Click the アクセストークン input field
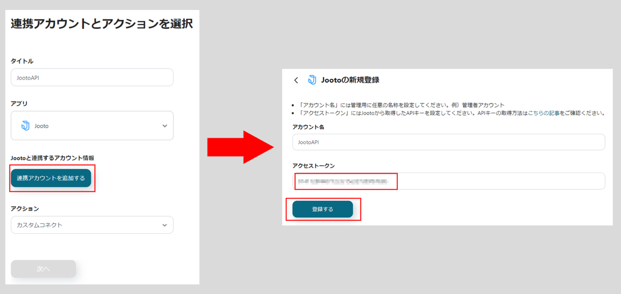 pyautogui.click(x=448, y=181)
